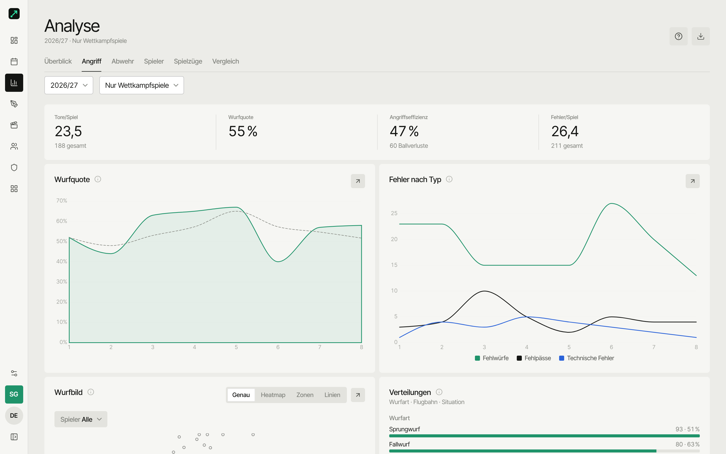Switch to the Abwehr tab
This screenshot has width=726, height=454.
click(x=123, y=61)
